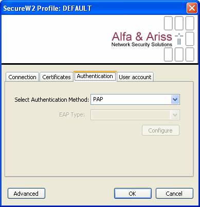200x207 pixels.
Task: Expand the Authentication Method dropdown arrow
Action: [x=175, y=99]
